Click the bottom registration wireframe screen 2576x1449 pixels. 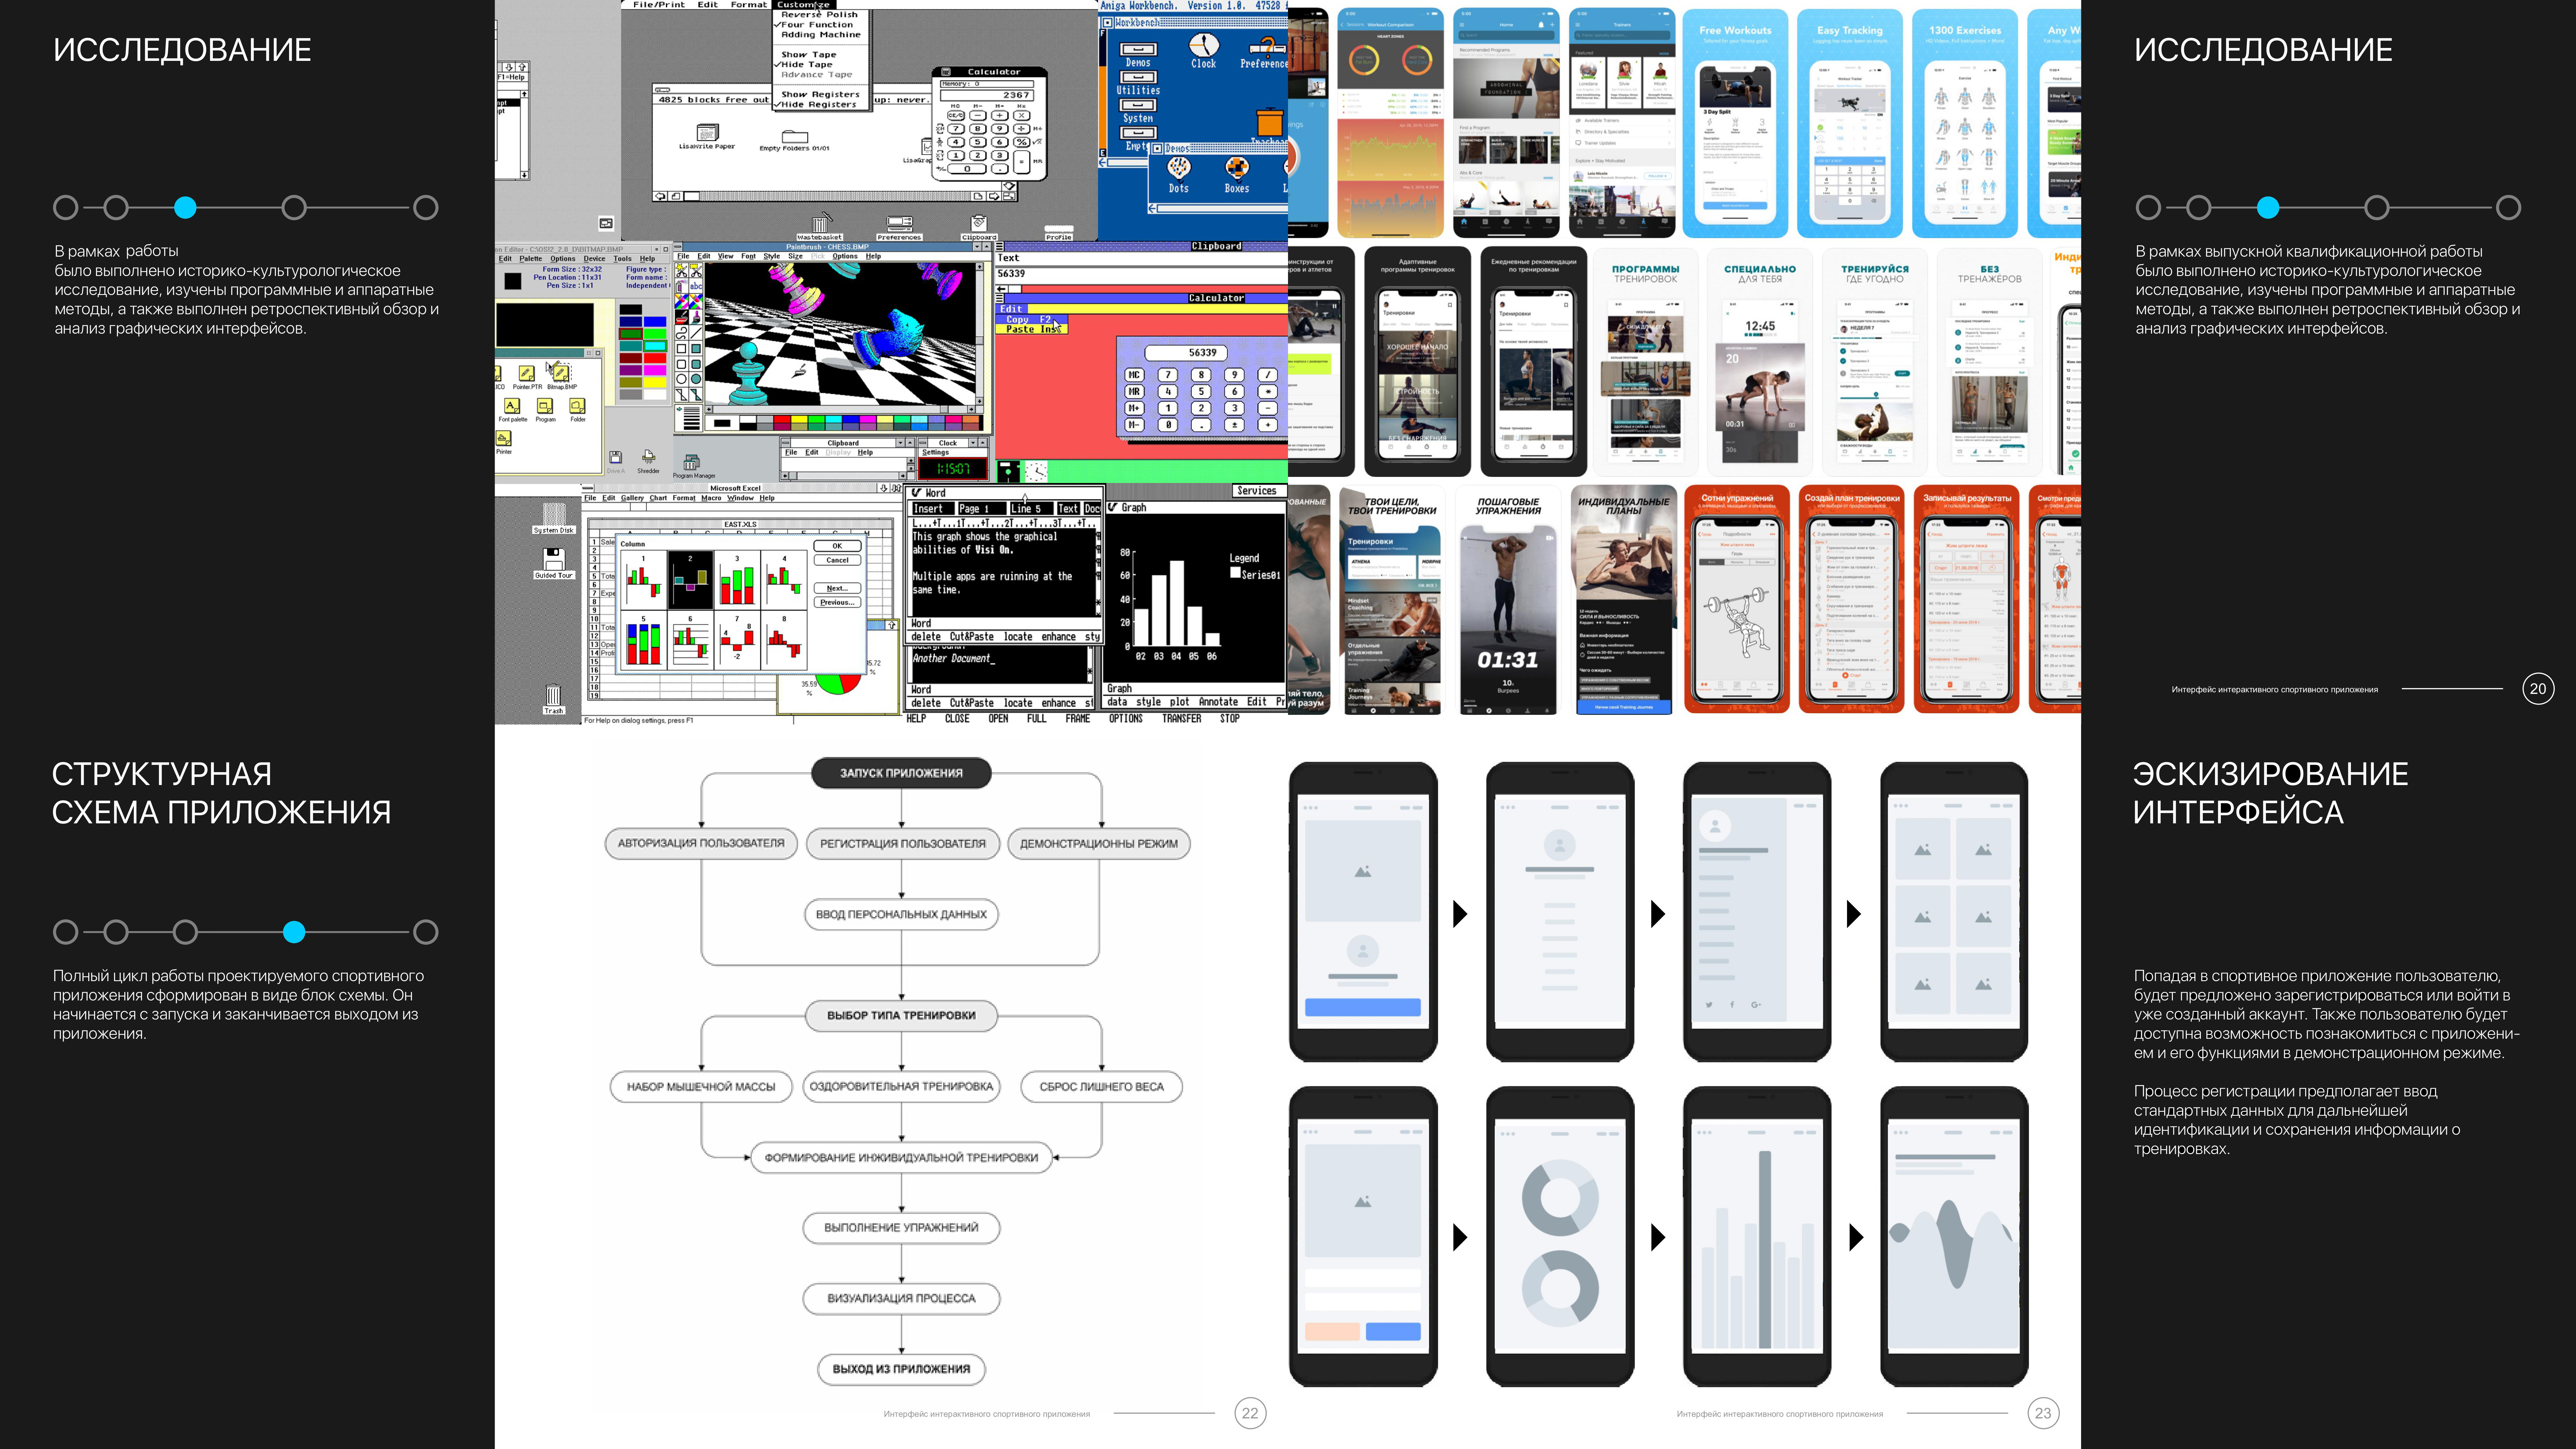1362,1233
